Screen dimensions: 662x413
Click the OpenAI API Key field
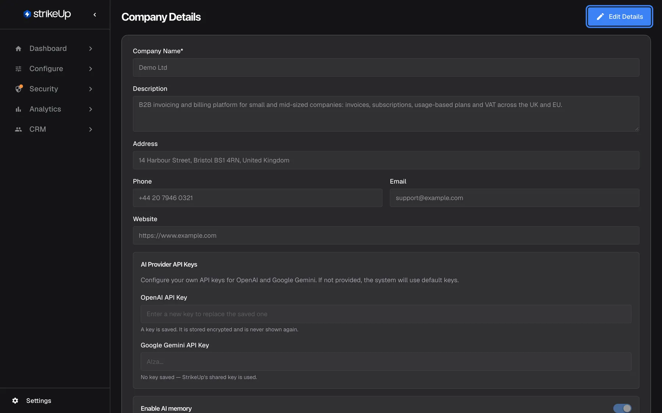pyautogui.click(x=386, y=314)
